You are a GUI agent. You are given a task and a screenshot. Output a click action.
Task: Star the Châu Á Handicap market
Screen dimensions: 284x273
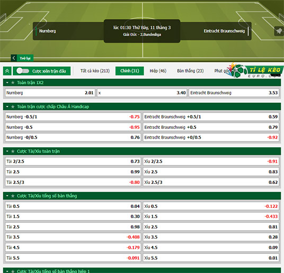point(13,107)
